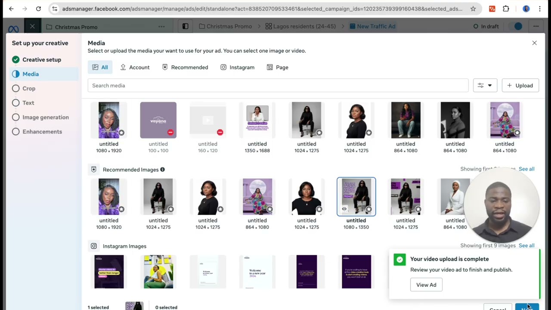The image size is (551, 310).
Task: Click View Ad in upload notification
Action: 426,285
